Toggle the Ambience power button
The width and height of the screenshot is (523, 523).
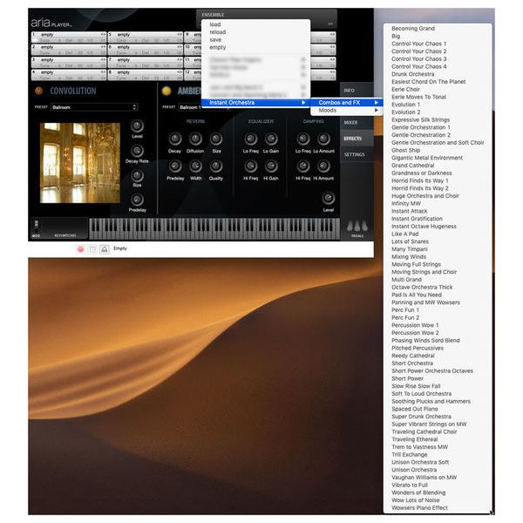(x=166, y=91)
